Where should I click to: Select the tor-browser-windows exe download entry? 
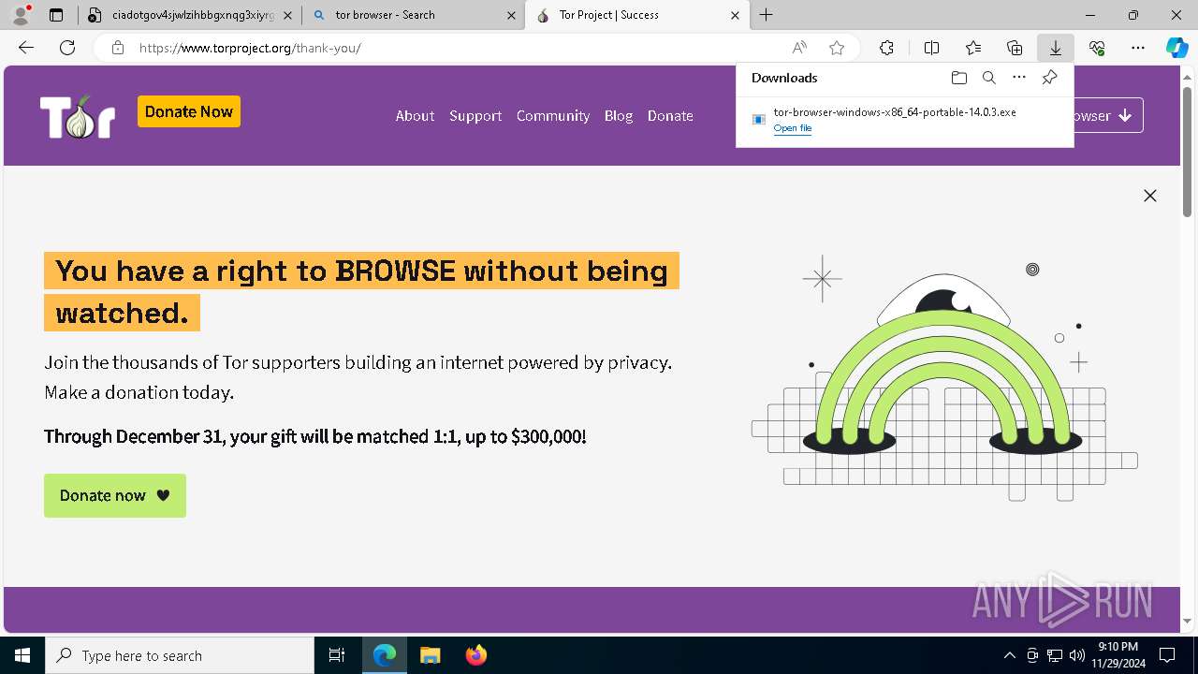point(905,120)
